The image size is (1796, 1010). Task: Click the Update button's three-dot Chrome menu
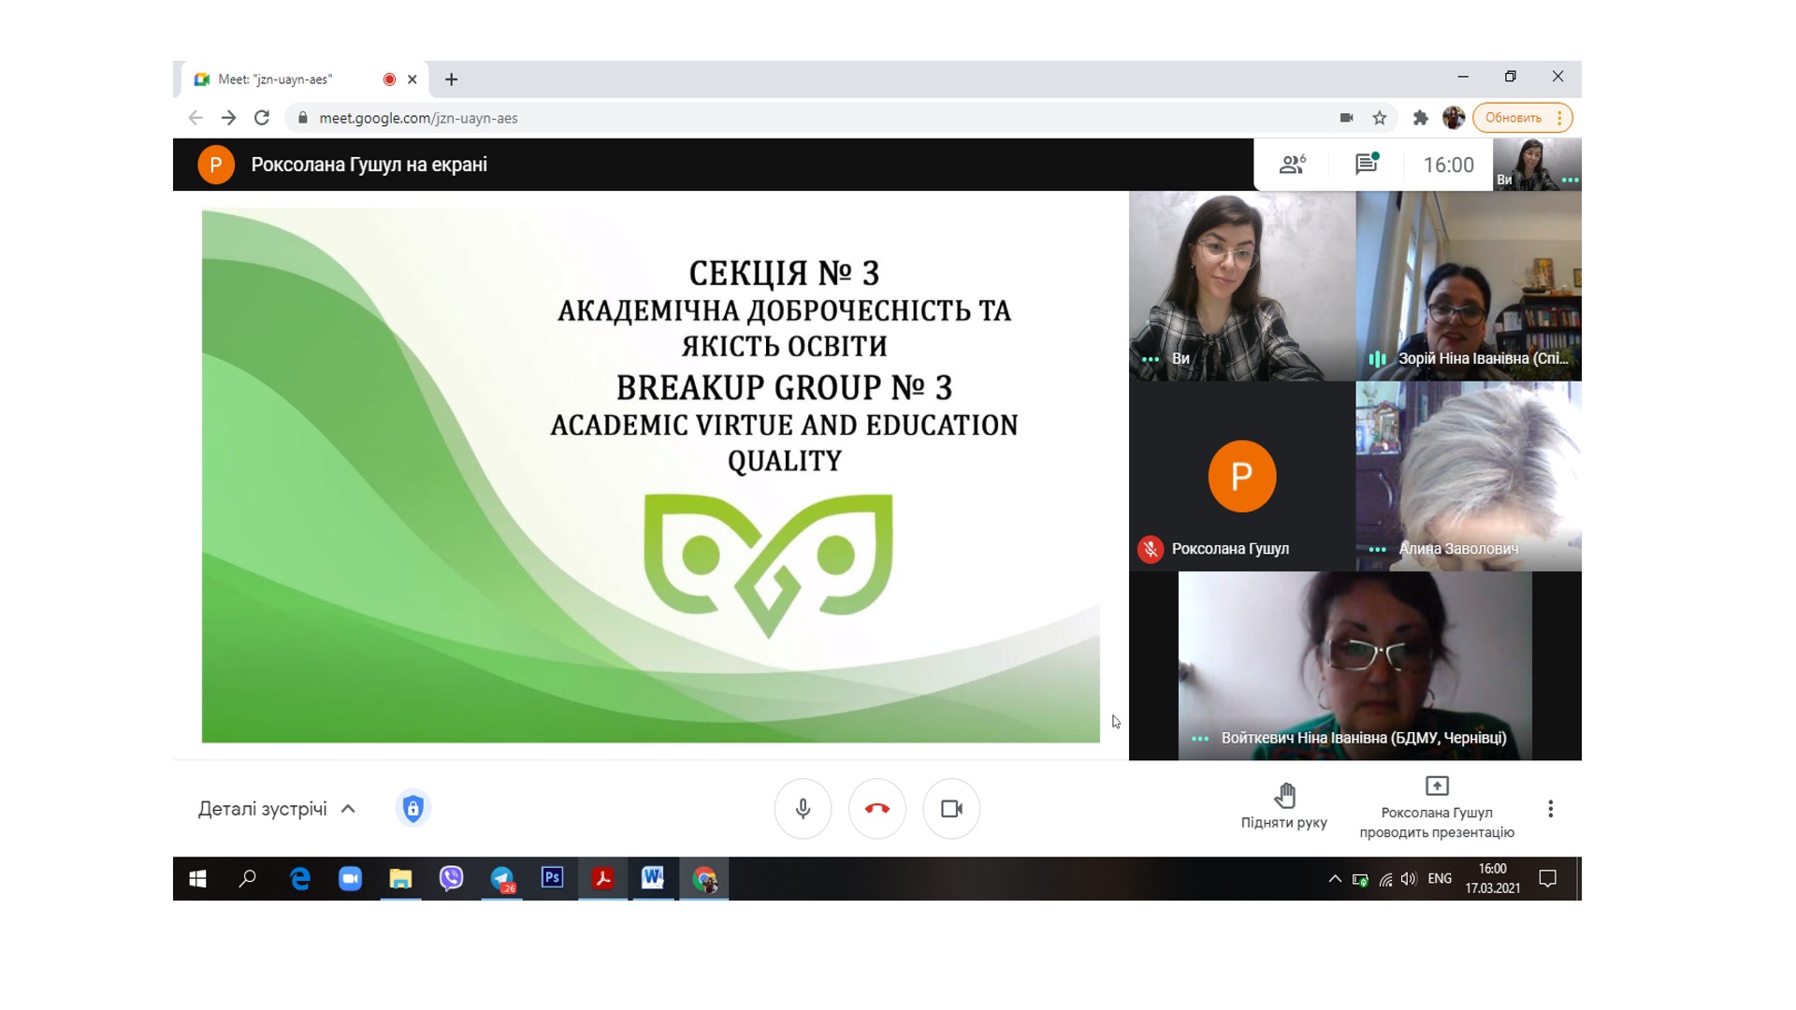1559,118
